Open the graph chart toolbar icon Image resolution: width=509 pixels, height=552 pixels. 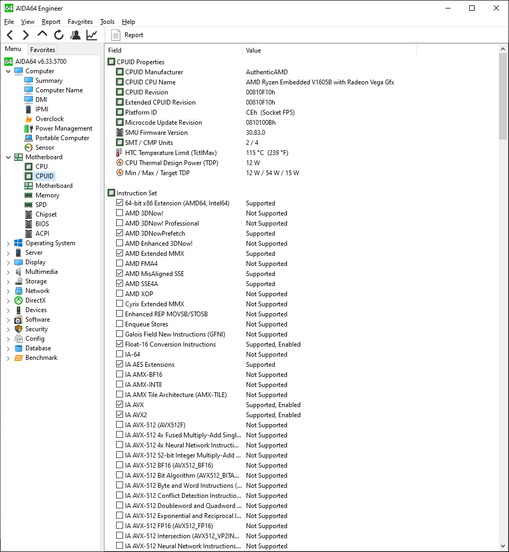pyautogui.click(x=92, y=35)
